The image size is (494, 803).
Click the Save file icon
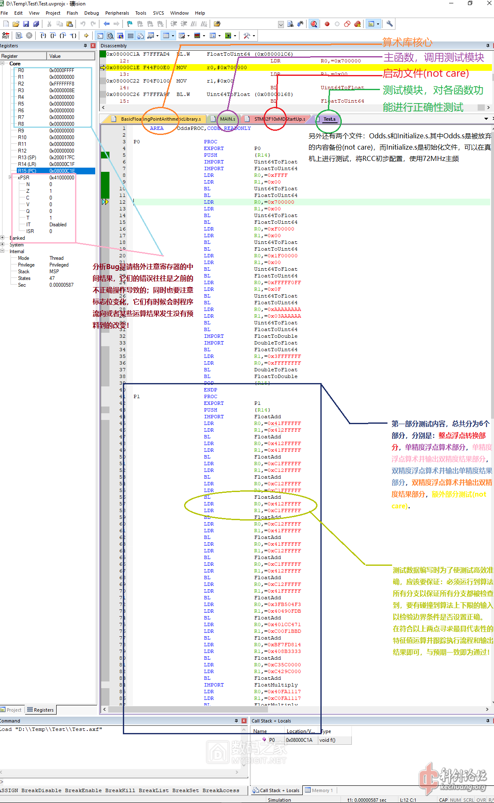[x=26, y=24]
